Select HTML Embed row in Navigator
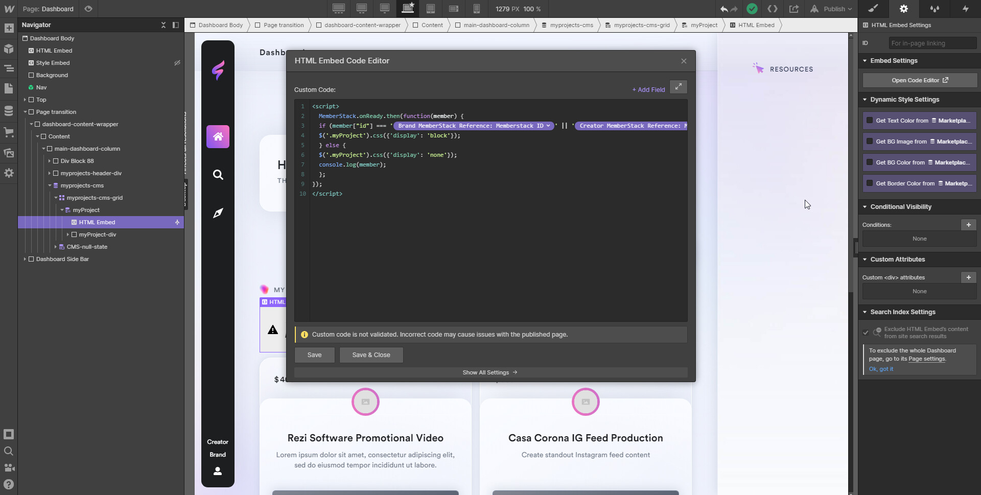 click(x=101, y=222)
